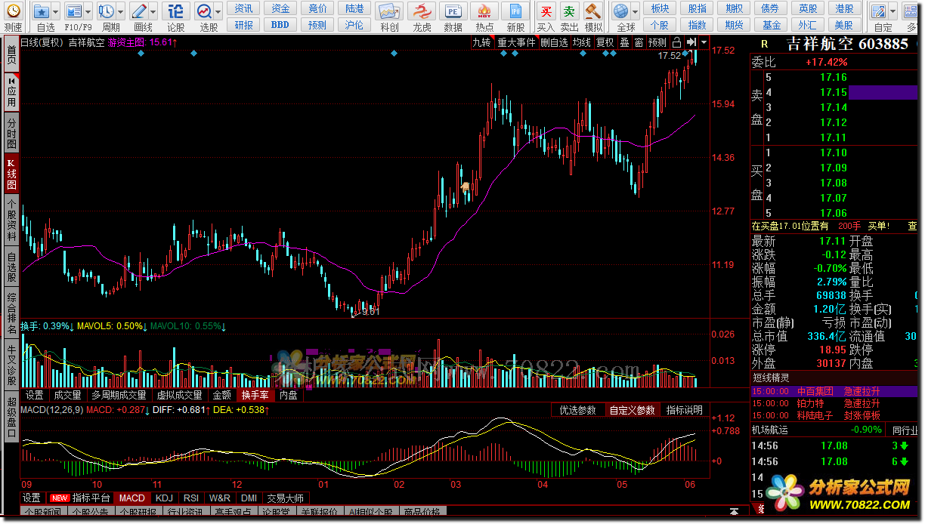
Task: Click the 美股 US stocks button
Action: pos(844,25)
